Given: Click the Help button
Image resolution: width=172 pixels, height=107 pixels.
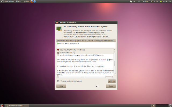Looking at the screenshot, I should pos(61,86).
